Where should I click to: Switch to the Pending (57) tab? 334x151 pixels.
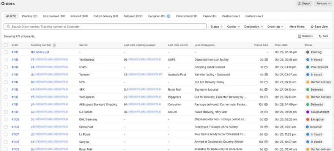30,16
